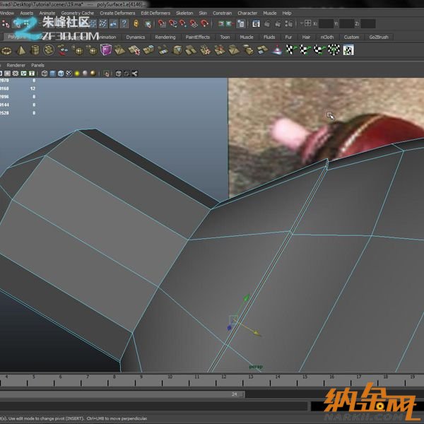The width and height of the screenshot is (424, 424).
Task: Create a polygon Pyramid from shelf
Action: point(21,51)
